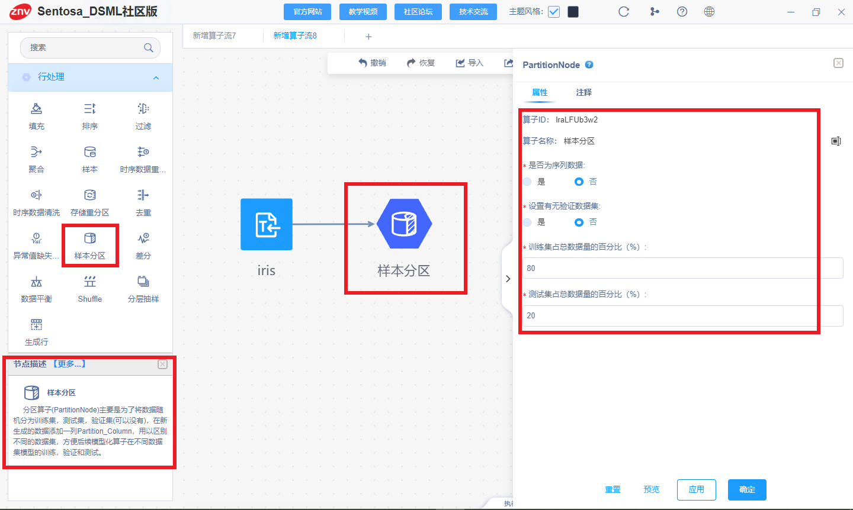The width and height of the screenshot is (853, 510).
Task: Open 社区论坛 button
Action: coord(418,12)
